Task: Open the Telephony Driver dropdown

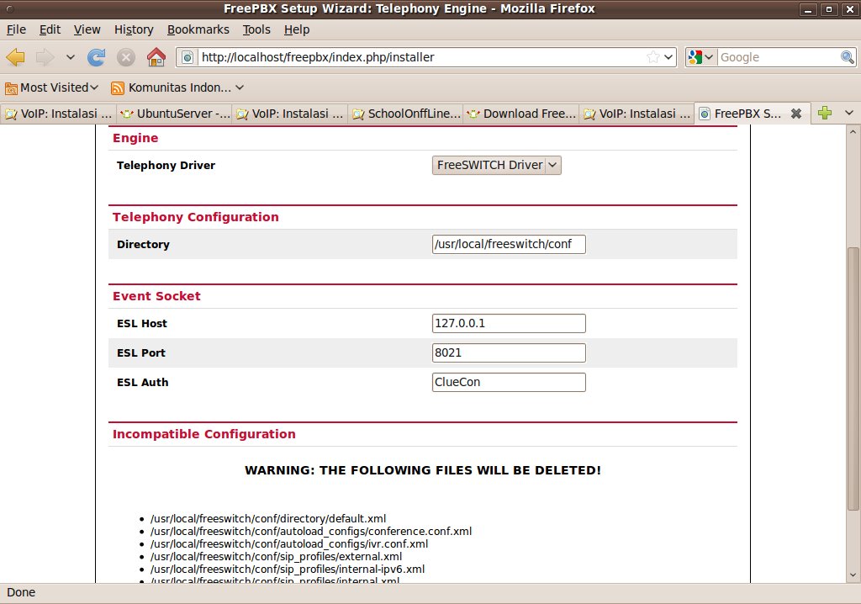Action: click(x=496, y=166)
